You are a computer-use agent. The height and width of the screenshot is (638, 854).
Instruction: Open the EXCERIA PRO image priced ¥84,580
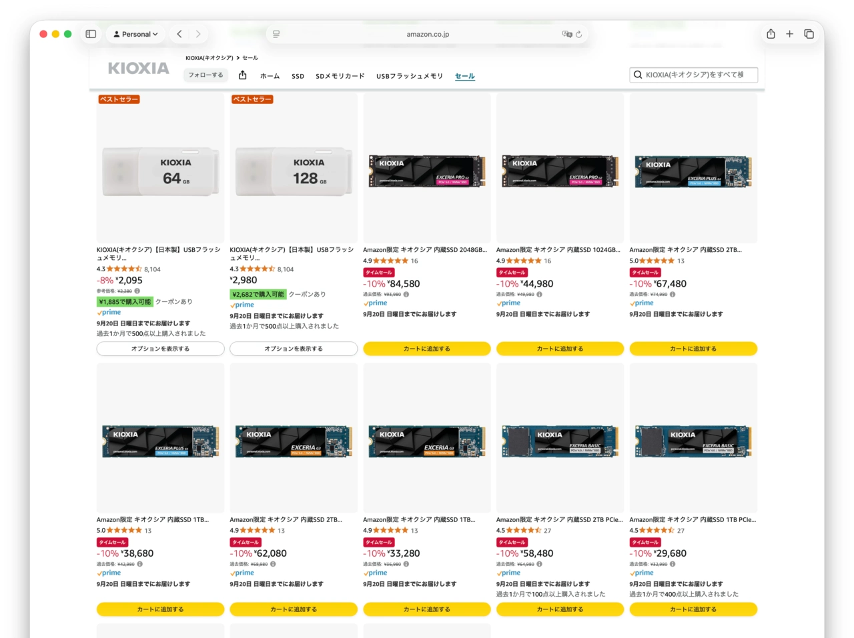(427, 171)
